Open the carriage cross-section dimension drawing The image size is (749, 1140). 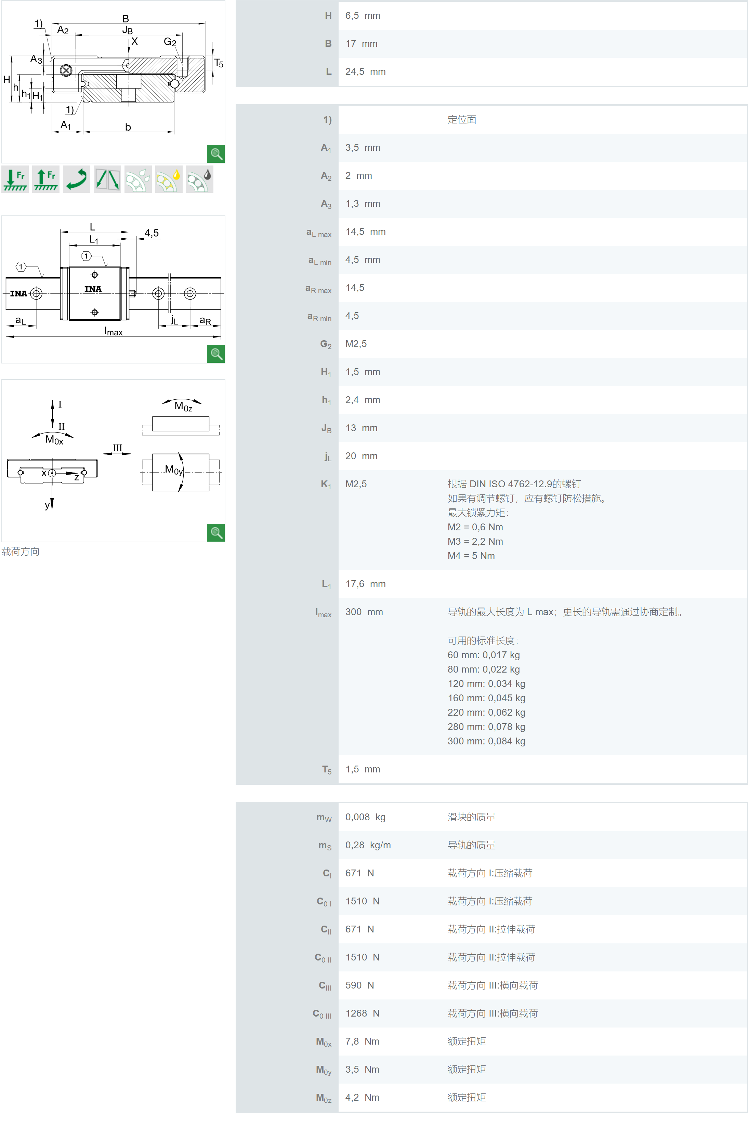pyautogui.click(x=113, y=82)
